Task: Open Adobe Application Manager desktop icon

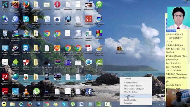Action: pos(5,79)
